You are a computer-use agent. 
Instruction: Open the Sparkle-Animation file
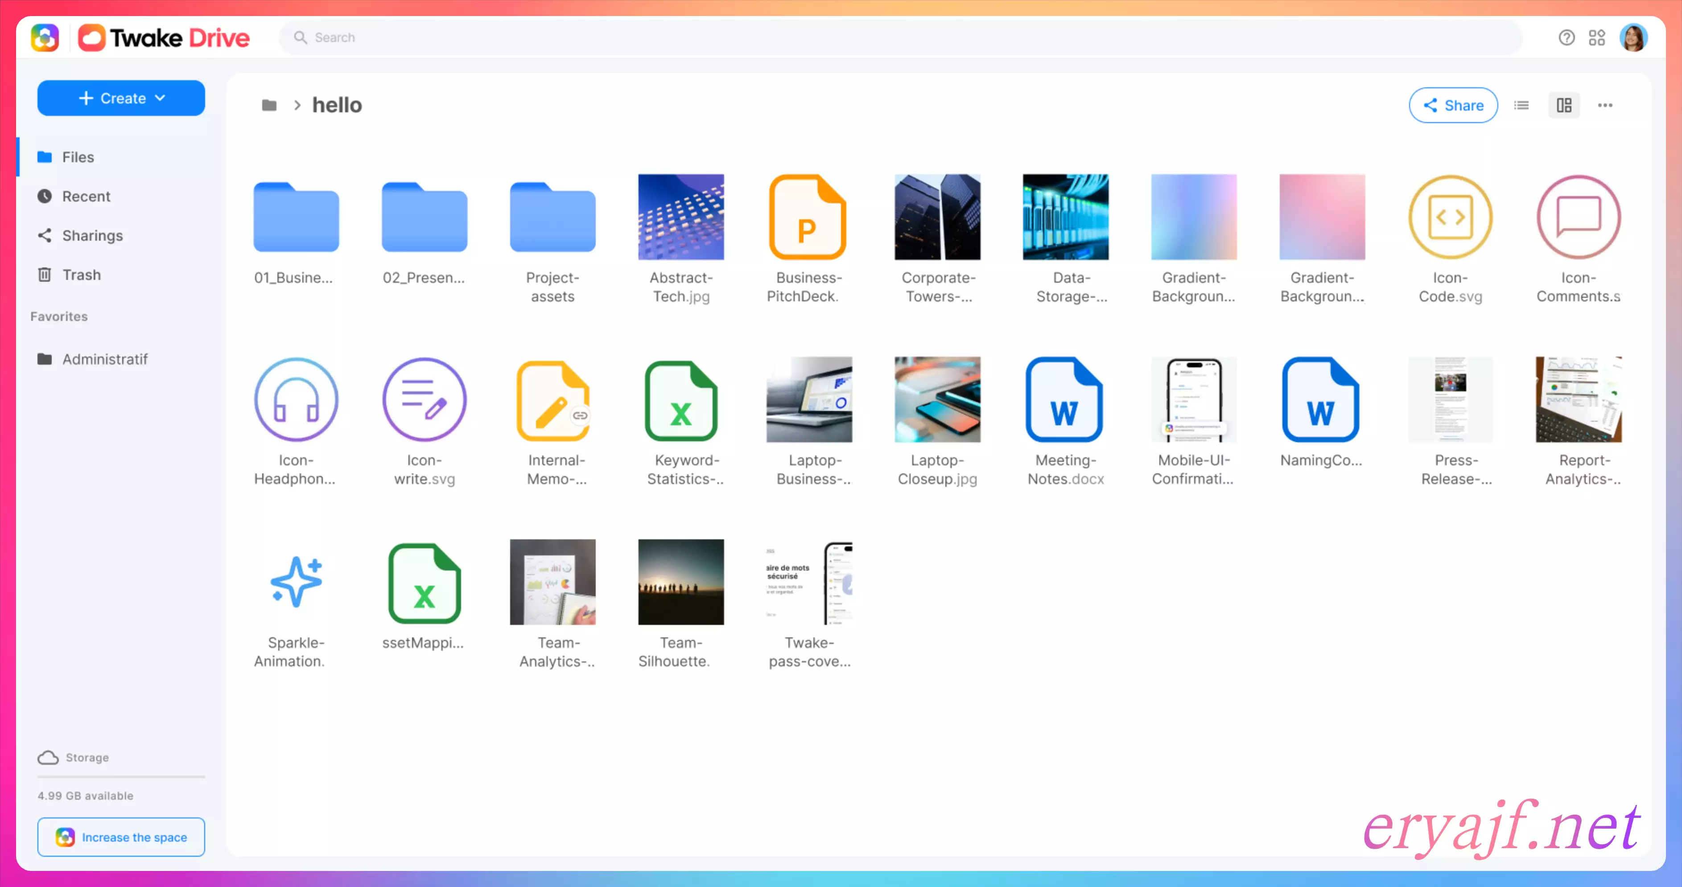(296, 582)
